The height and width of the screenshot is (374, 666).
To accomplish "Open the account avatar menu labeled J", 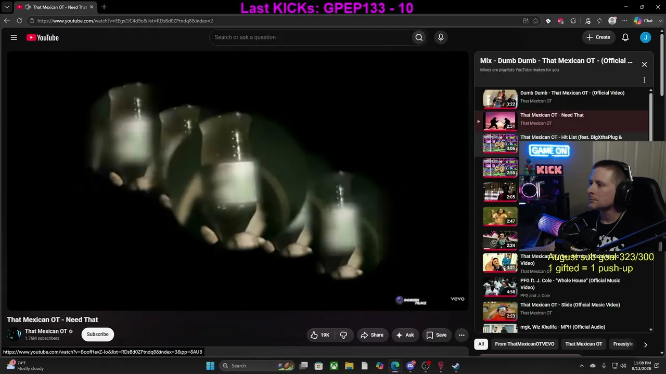I will click(x=645, y=37).
